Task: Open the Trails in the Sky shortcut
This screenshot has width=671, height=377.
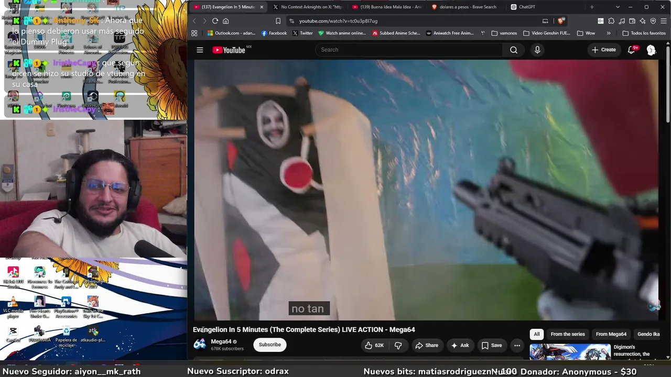Action: [93, 307]
